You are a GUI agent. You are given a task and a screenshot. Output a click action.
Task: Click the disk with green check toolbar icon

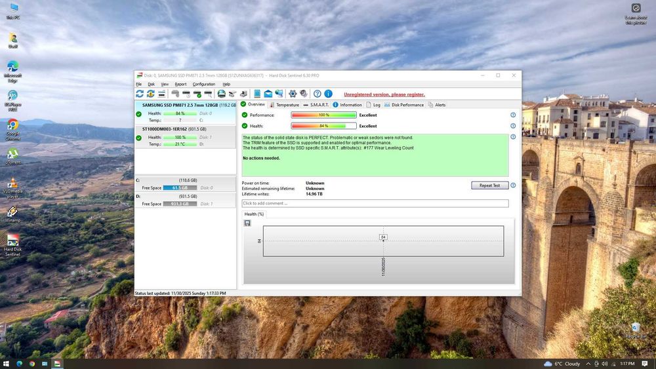[x=197, y=94]
